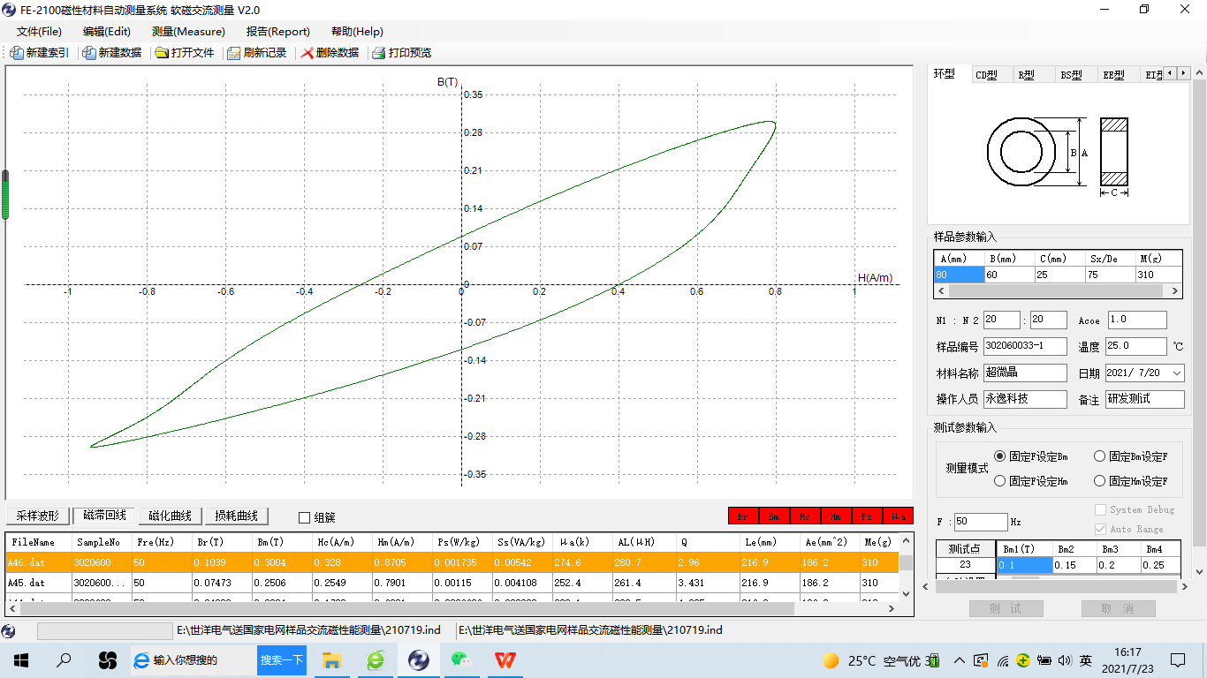
Task: Click the 英 input method indicator
Action: point(1086,660)
